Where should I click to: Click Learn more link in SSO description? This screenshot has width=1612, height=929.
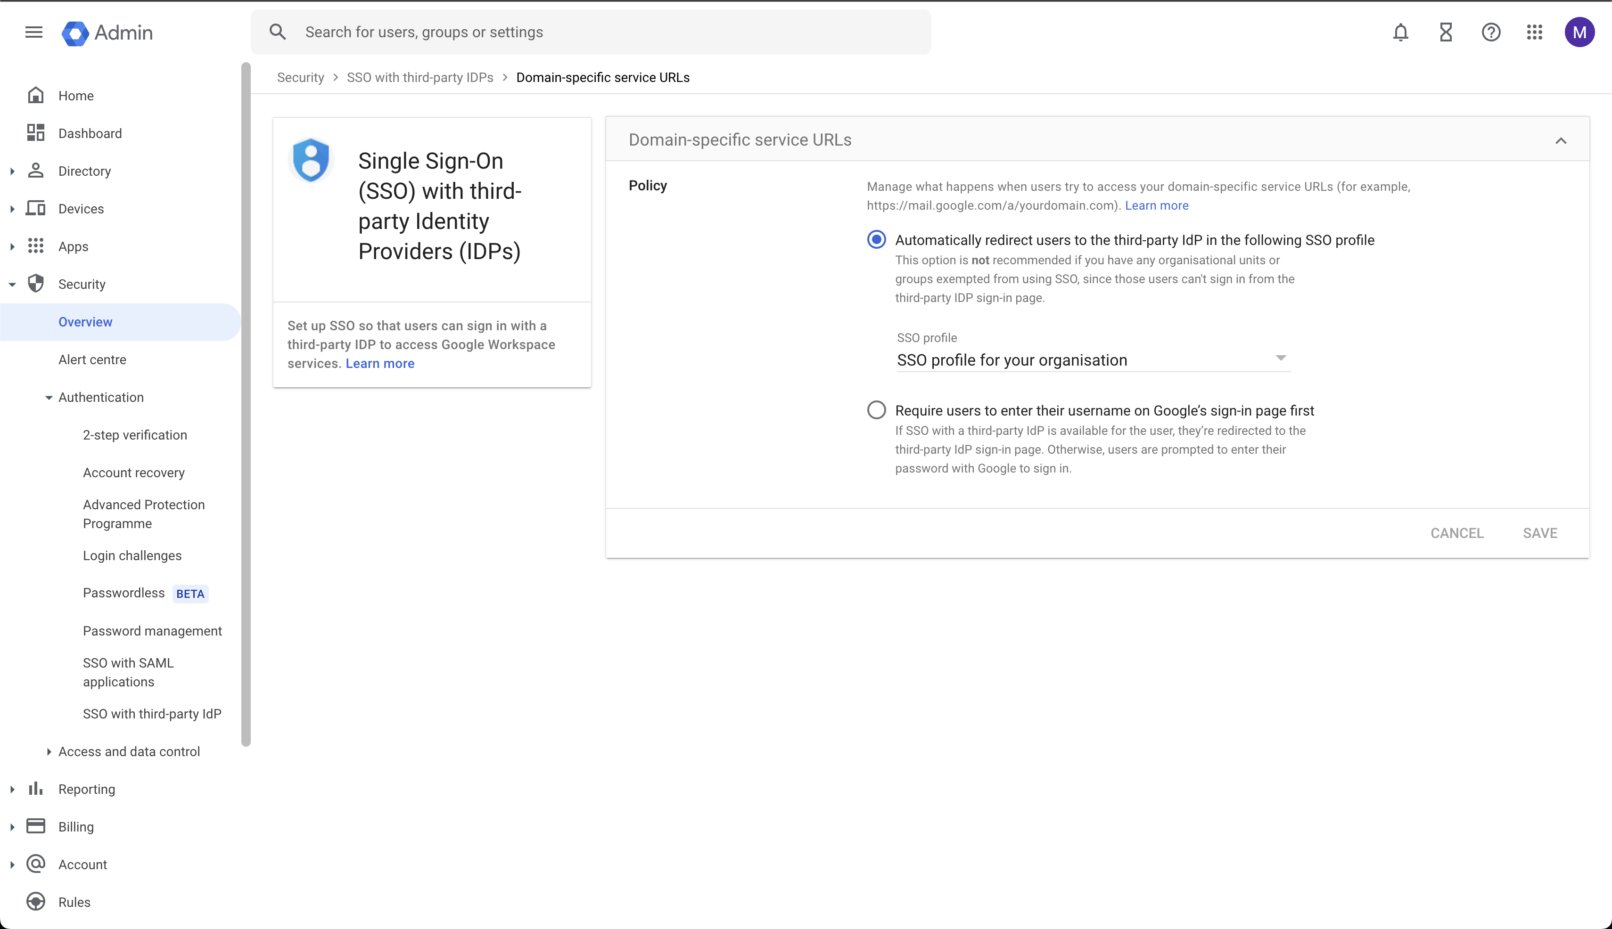381,363
